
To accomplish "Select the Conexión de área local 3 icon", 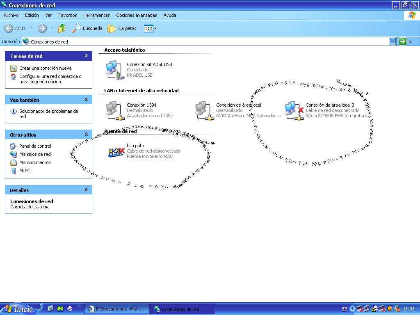I will click(x=294, y=111).
